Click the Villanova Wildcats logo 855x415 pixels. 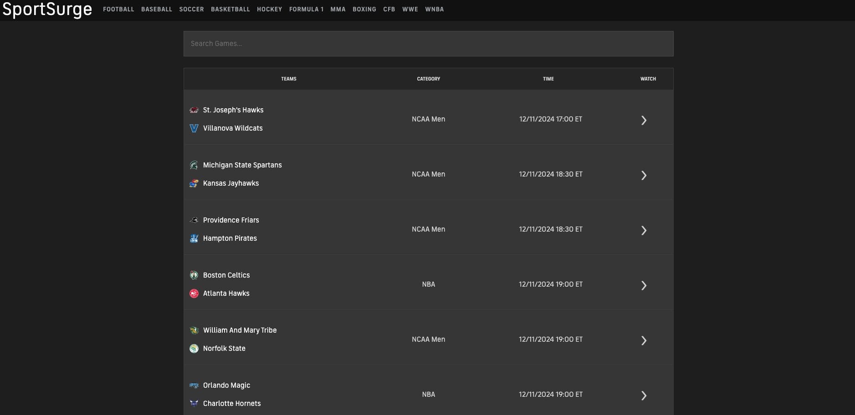(194, 128)
